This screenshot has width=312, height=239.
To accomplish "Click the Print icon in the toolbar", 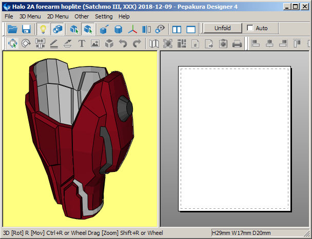I will 237,44.
